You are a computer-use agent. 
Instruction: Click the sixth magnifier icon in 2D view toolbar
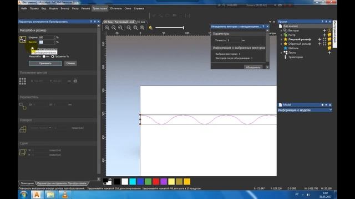tap(142, 28)
